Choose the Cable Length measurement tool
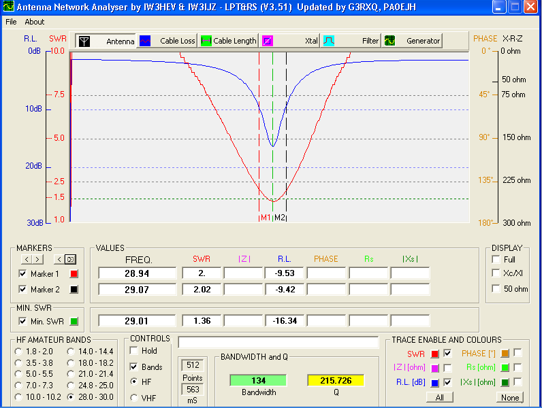The image size is (542, 408). (229, 41)
